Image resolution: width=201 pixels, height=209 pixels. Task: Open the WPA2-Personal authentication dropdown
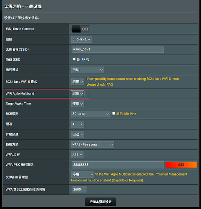[x=93, y=145]
